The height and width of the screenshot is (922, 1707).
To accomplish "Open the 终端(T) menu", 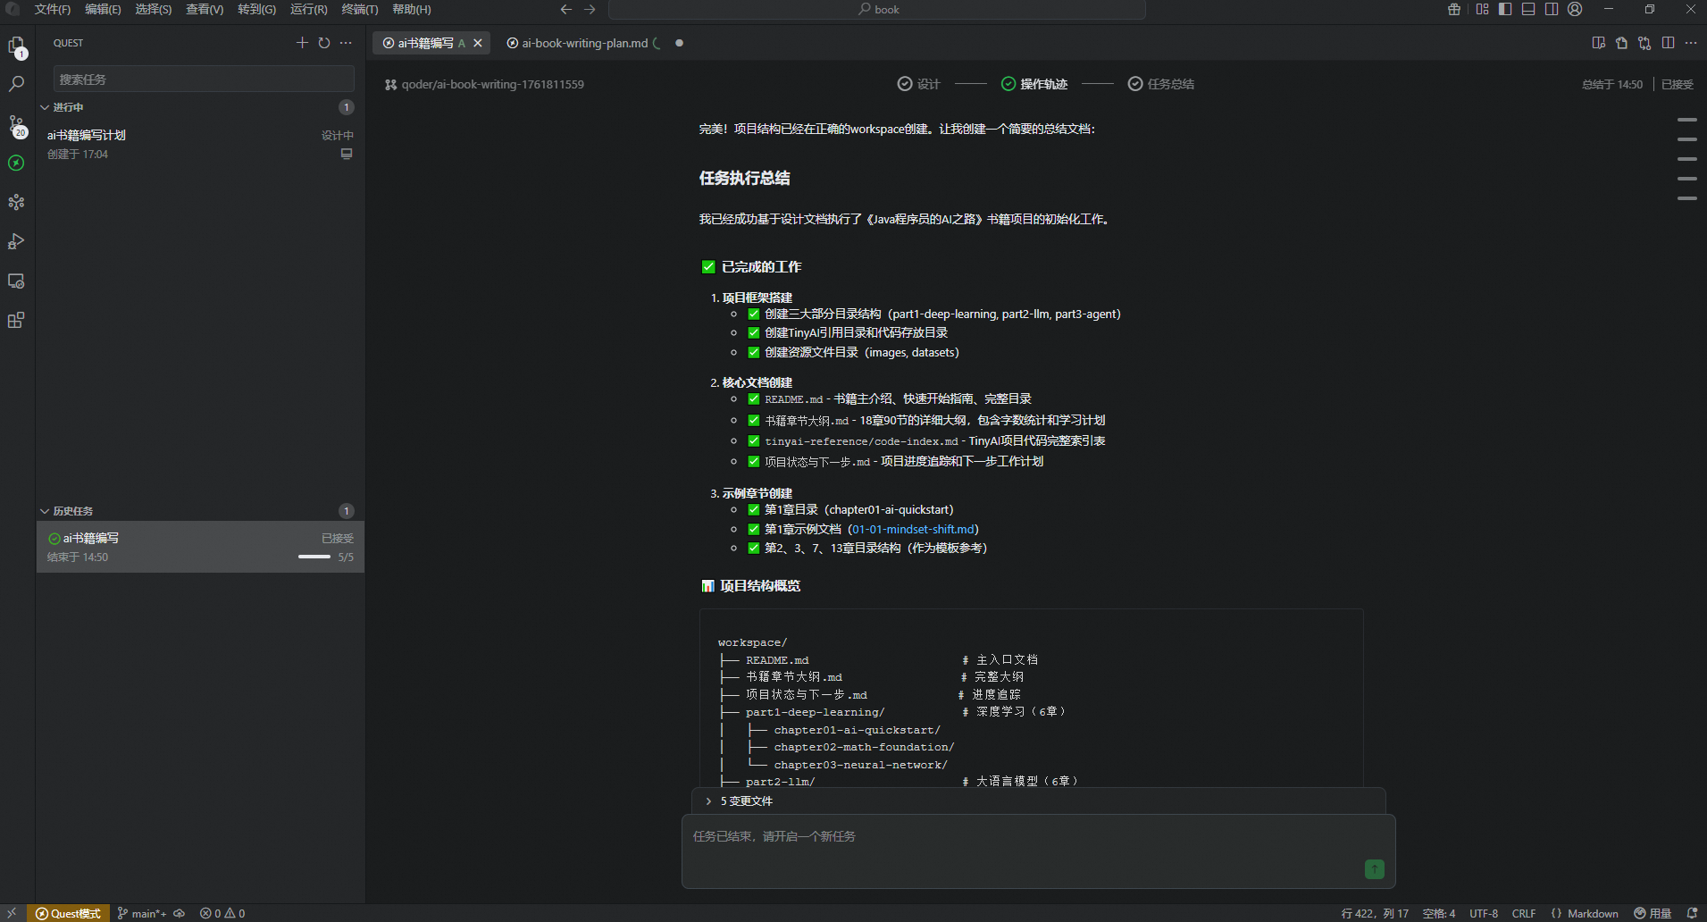I will (360, 9).
